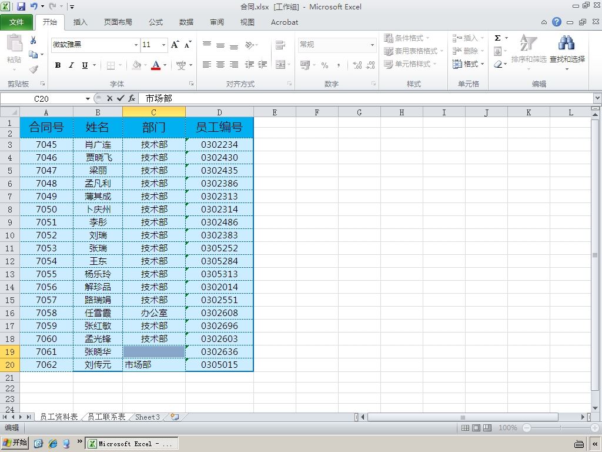This screenshot has height=452, width=602.
Task: Click the fill color bucket icon
Action: click(x=136, y=65)
